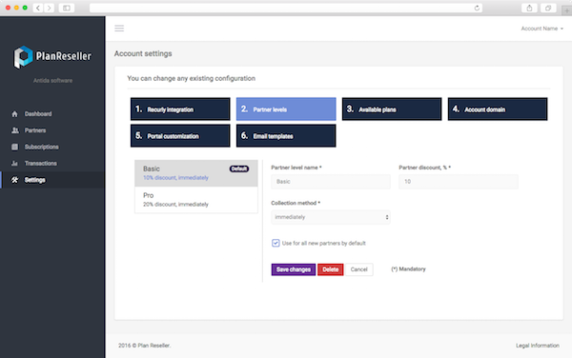Screen dimensions: 572x358
Task: Click the Transactions chart icon
Action: click(14, 163)
